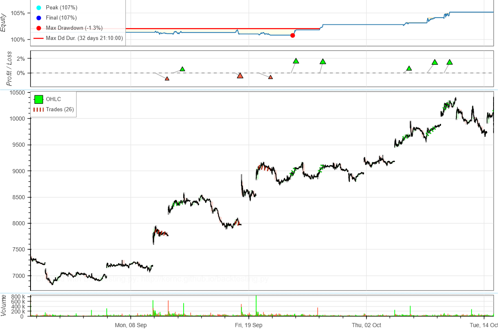Image resolution: width=498 pixels, height=330 pixels.
Task: Click the rightmost green profit triangle marker
Action: [450, 62]
